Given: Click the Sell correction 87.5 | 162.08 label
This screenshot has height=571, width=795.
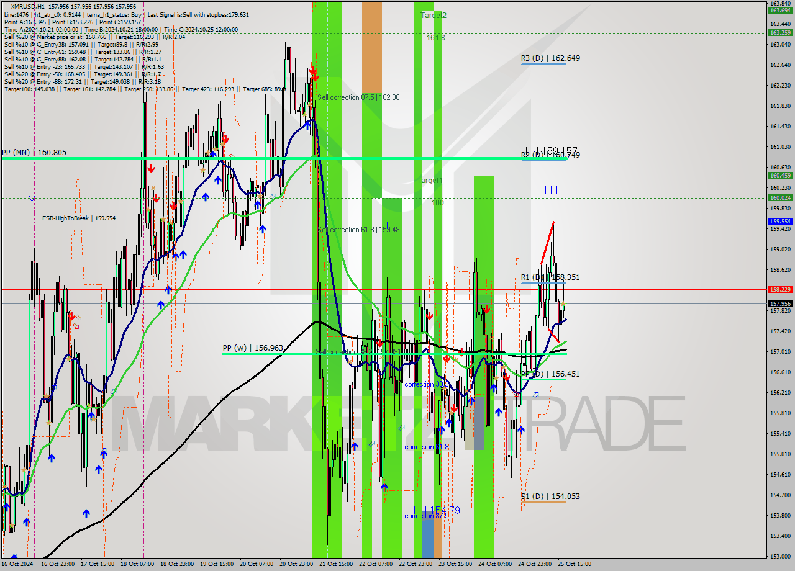Looking at the screenshot, I should point(358,97).
